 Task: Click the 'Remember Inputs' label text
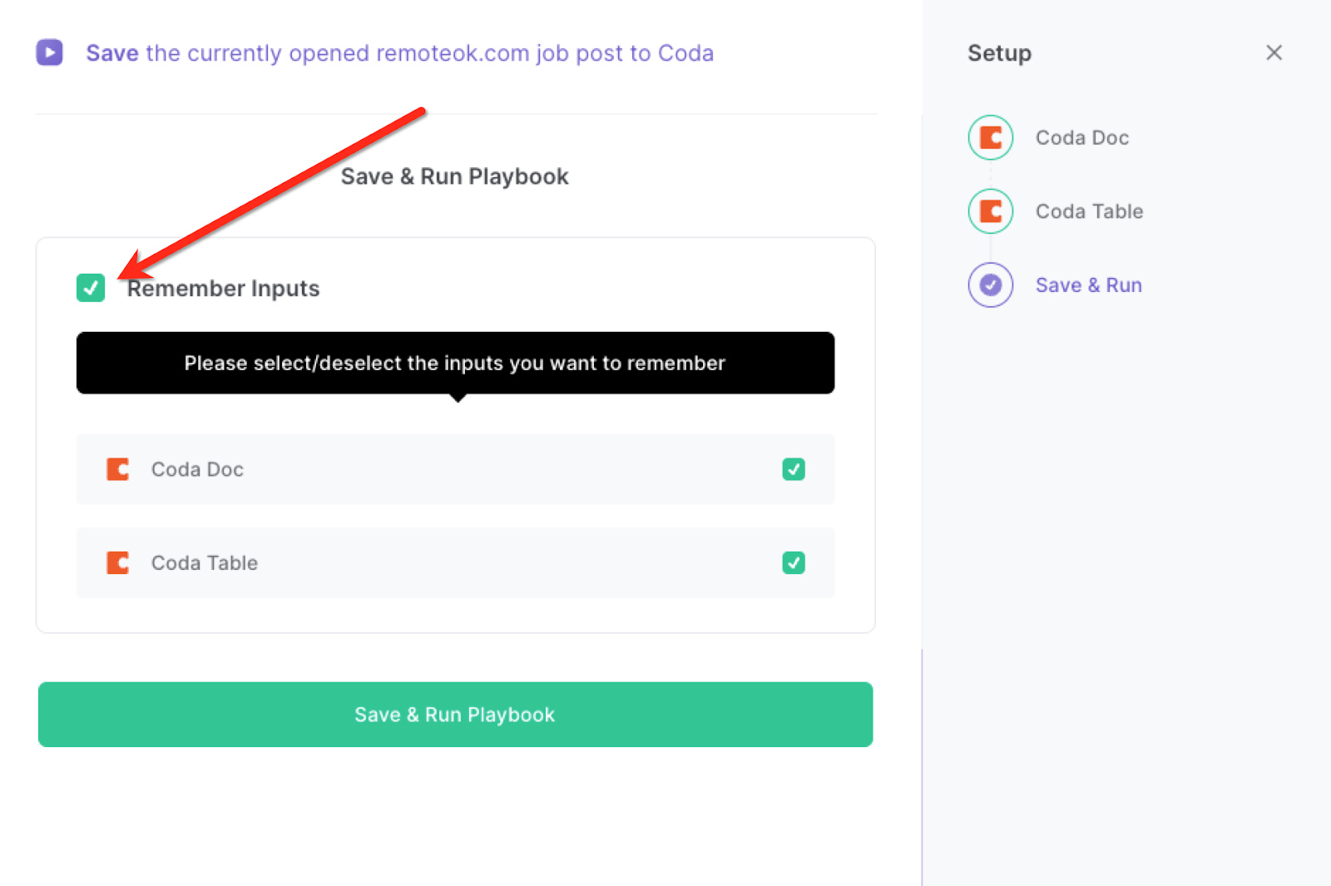tap(223, 289)
